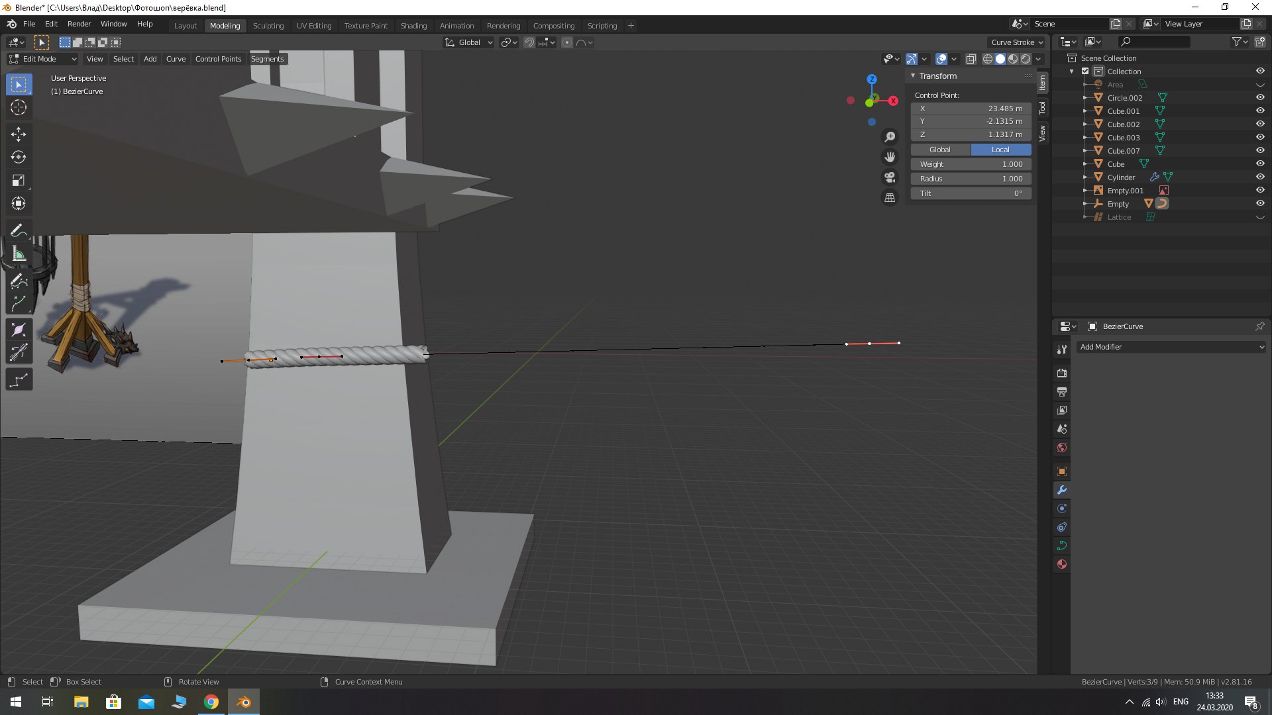Screen dimensions: 1272x715
Task: Uncheck the Collection checkbox in outliner
Action: (1085, 71)
